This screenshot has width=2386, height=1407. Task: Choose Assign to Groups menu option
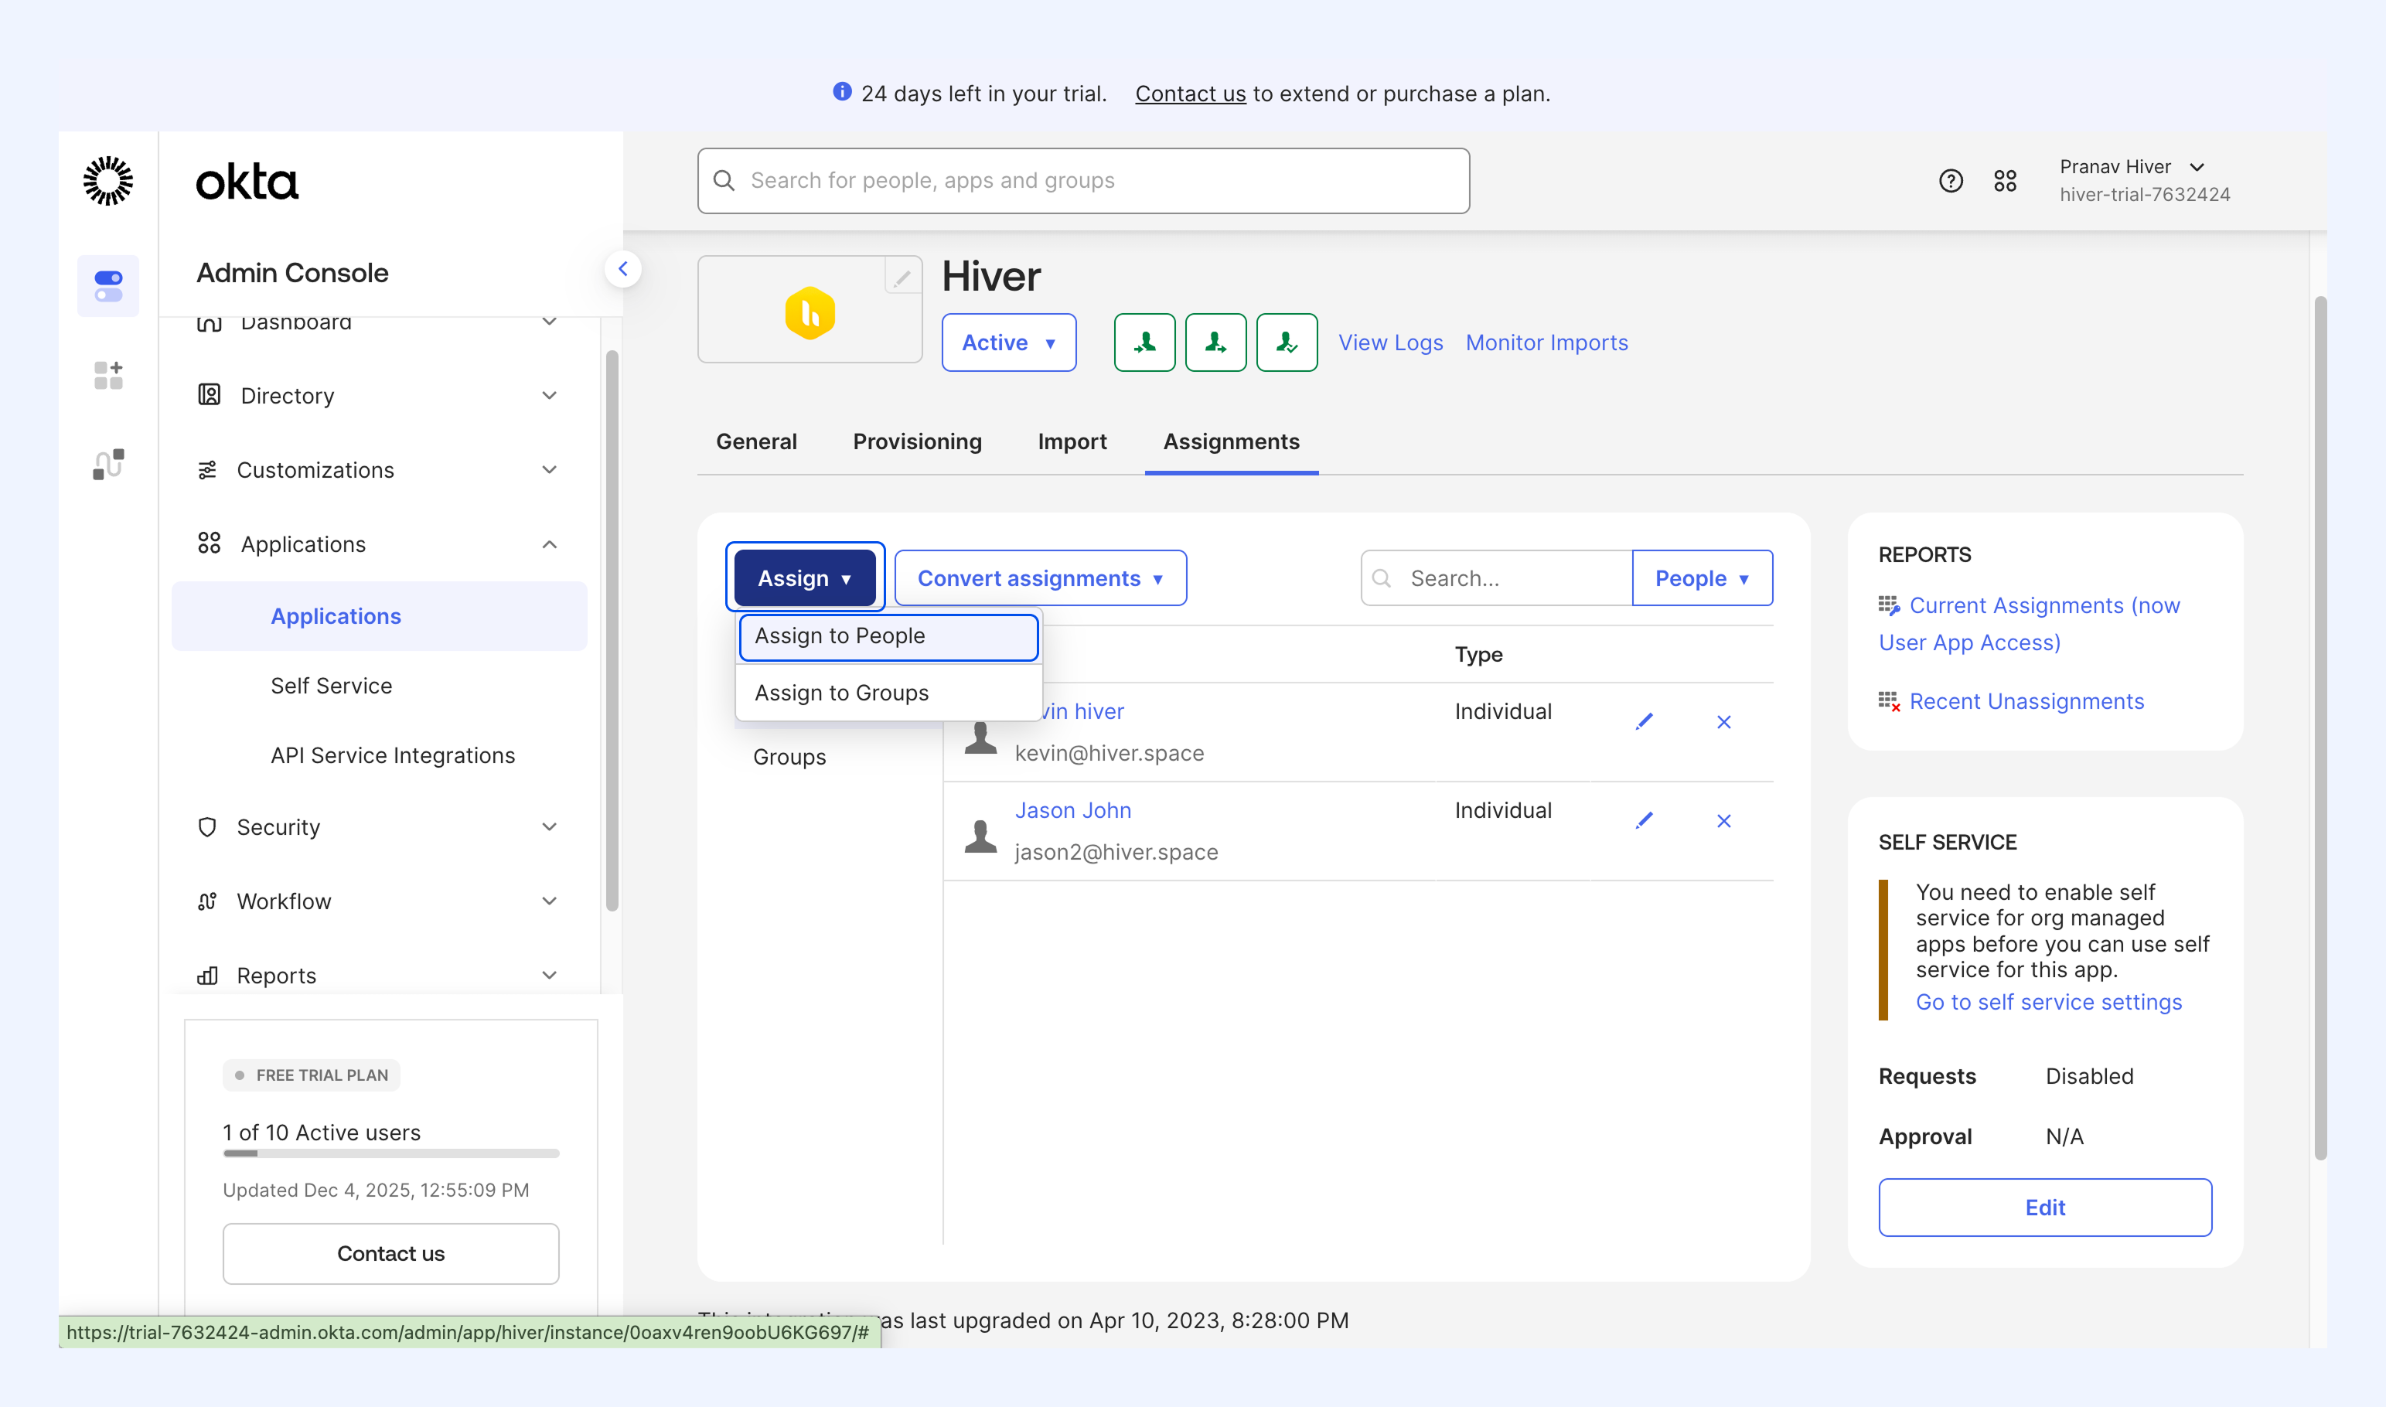point(888,693)
